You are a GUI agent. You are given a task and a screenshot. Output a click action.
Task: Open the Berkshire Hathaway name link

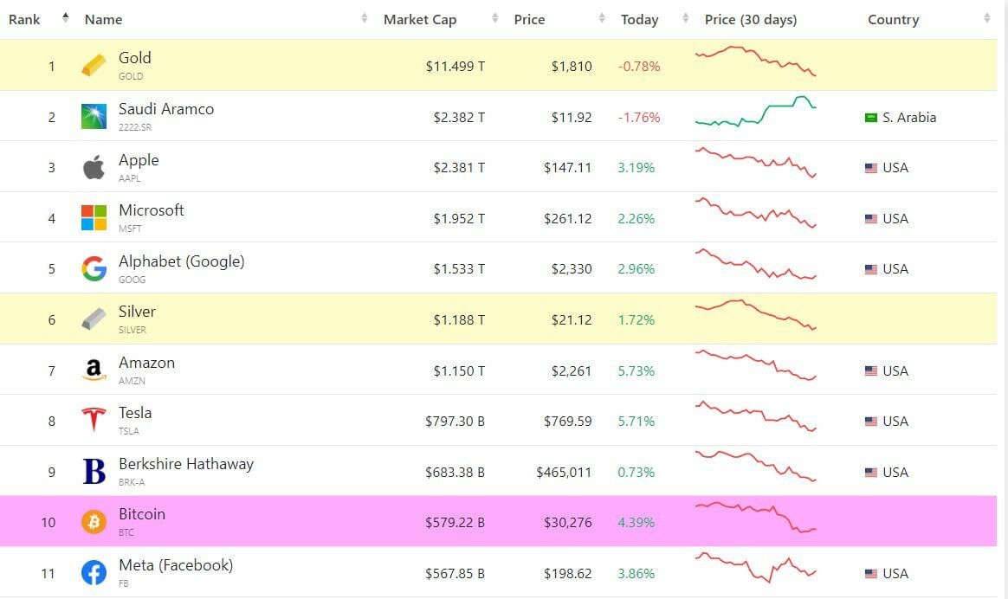pyautogui.click(x=185, y=464)
